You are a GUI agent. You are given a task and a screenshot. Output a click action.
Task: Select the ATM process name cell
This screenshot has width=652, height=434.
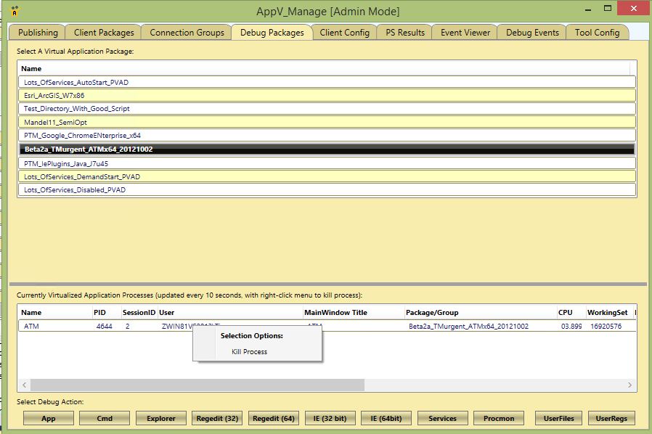point(31,327)
